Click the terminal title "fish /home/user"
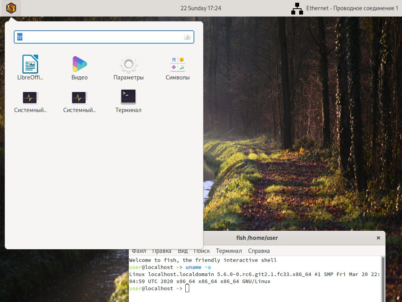Viewport: 402px width, 302px height. 257,238
